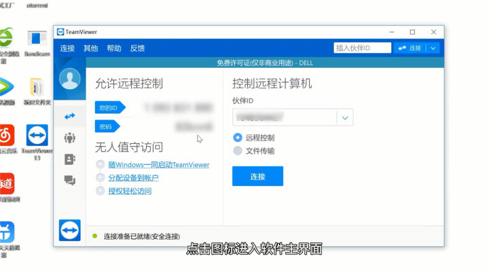This screenshot has height=275, width=489.
Task: Click the plus icon beside 随Windows一同启动TeamViewer
Action: click(100, 164)
